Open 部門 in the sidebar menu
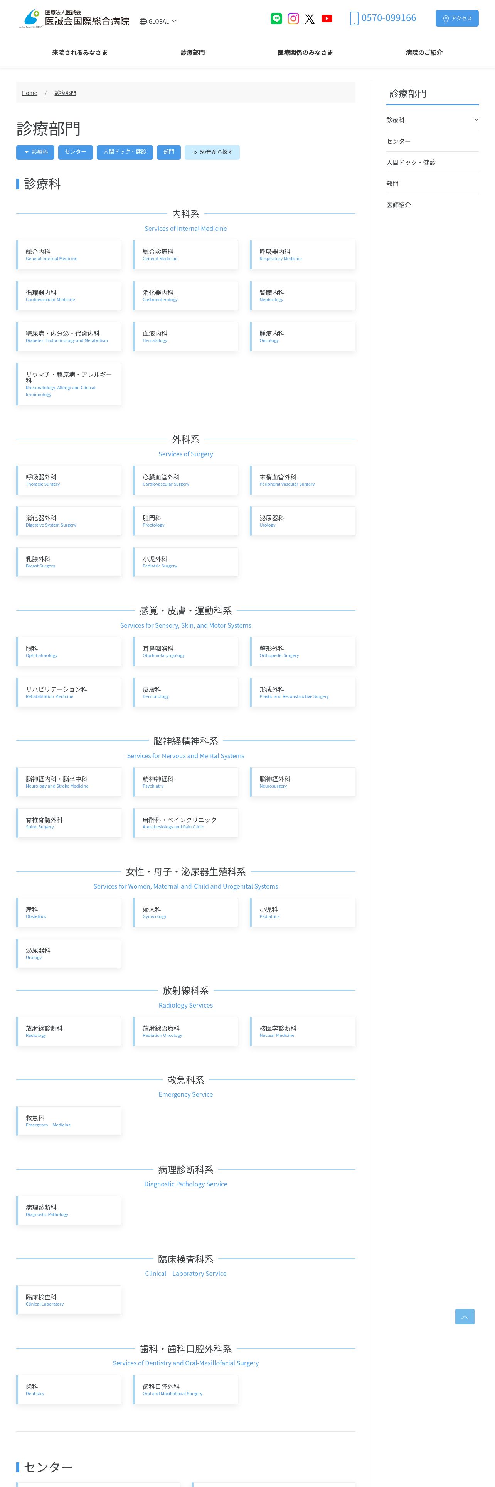This screenshot has height=1487, width=495. pos(432,184)
